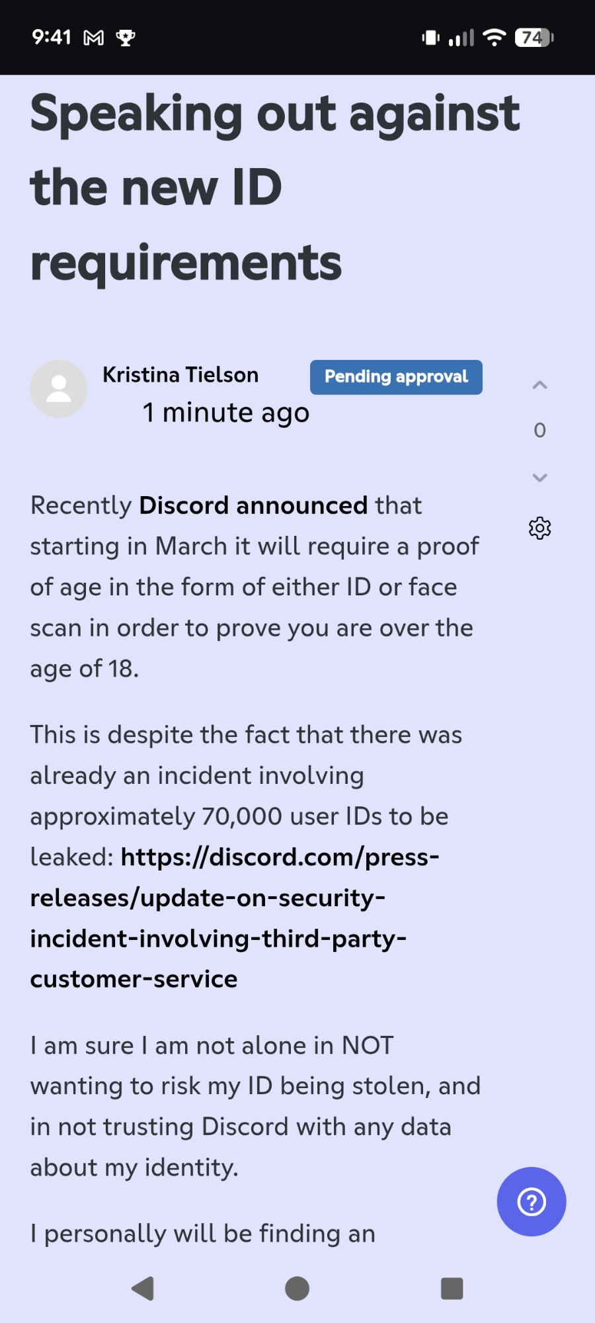This screenshot has height=1323, width=595.
Task: Tap the vibrate mode status icon
Action: point(430,38)
